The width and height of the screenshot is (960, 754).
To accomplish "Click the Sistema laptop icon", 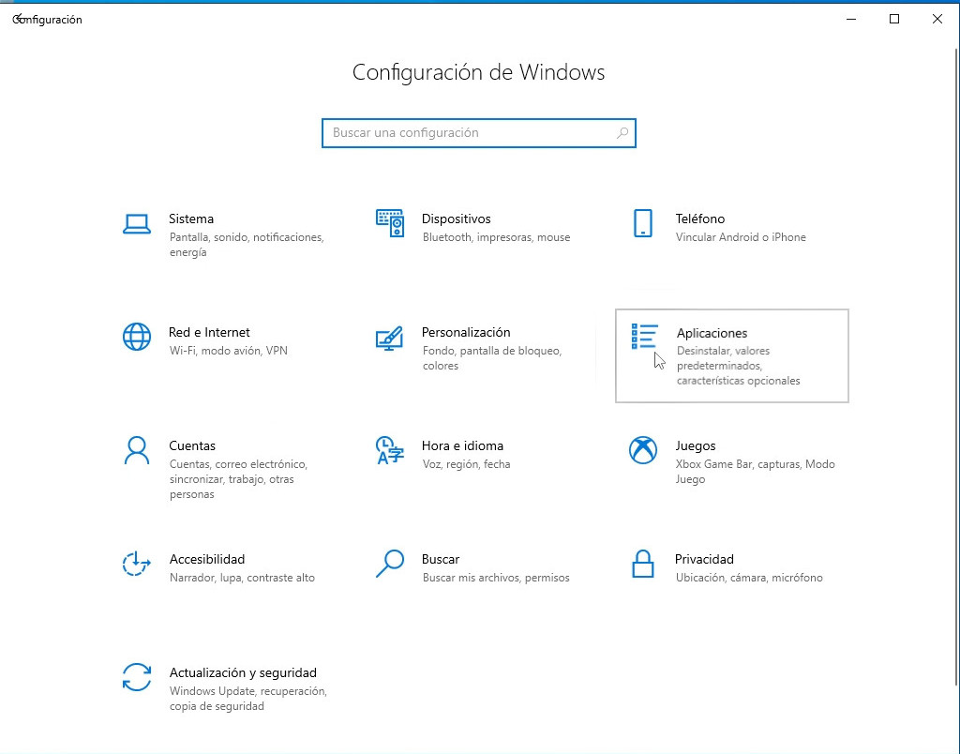I will click(x=137, y=224).
